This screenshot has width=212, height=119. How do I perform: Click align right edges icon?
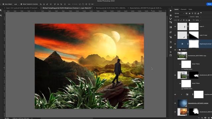pyautogui.click(x=47, y=4)
